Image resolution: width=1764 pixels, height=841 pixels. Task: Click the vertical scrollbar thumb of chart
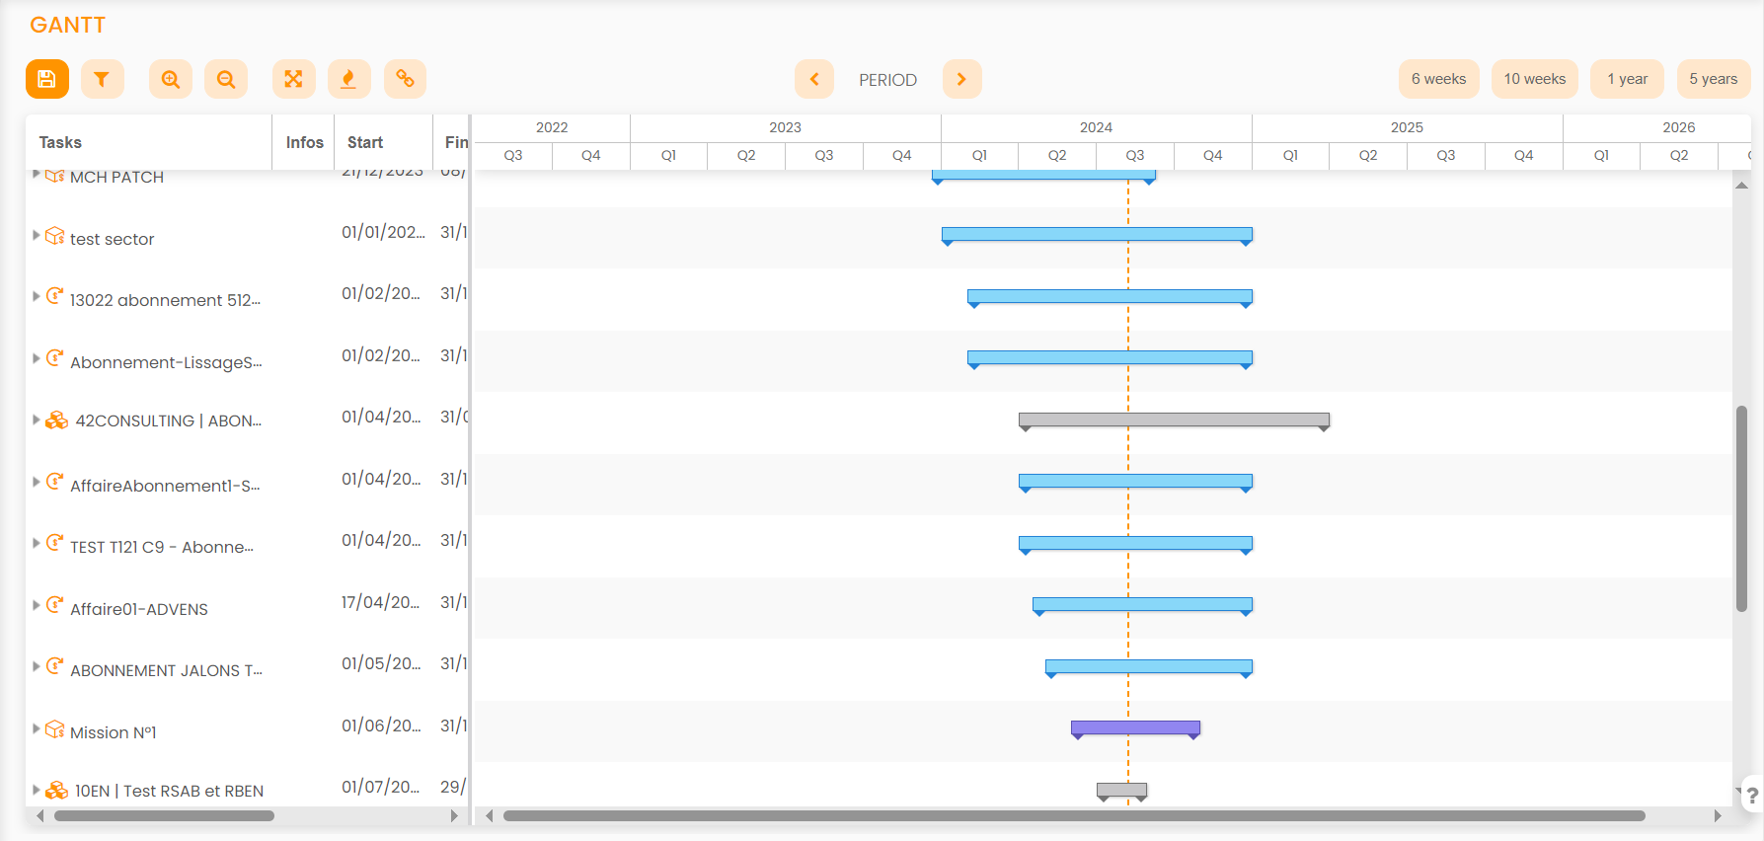pyautogui.click(x=1742, y=508)
